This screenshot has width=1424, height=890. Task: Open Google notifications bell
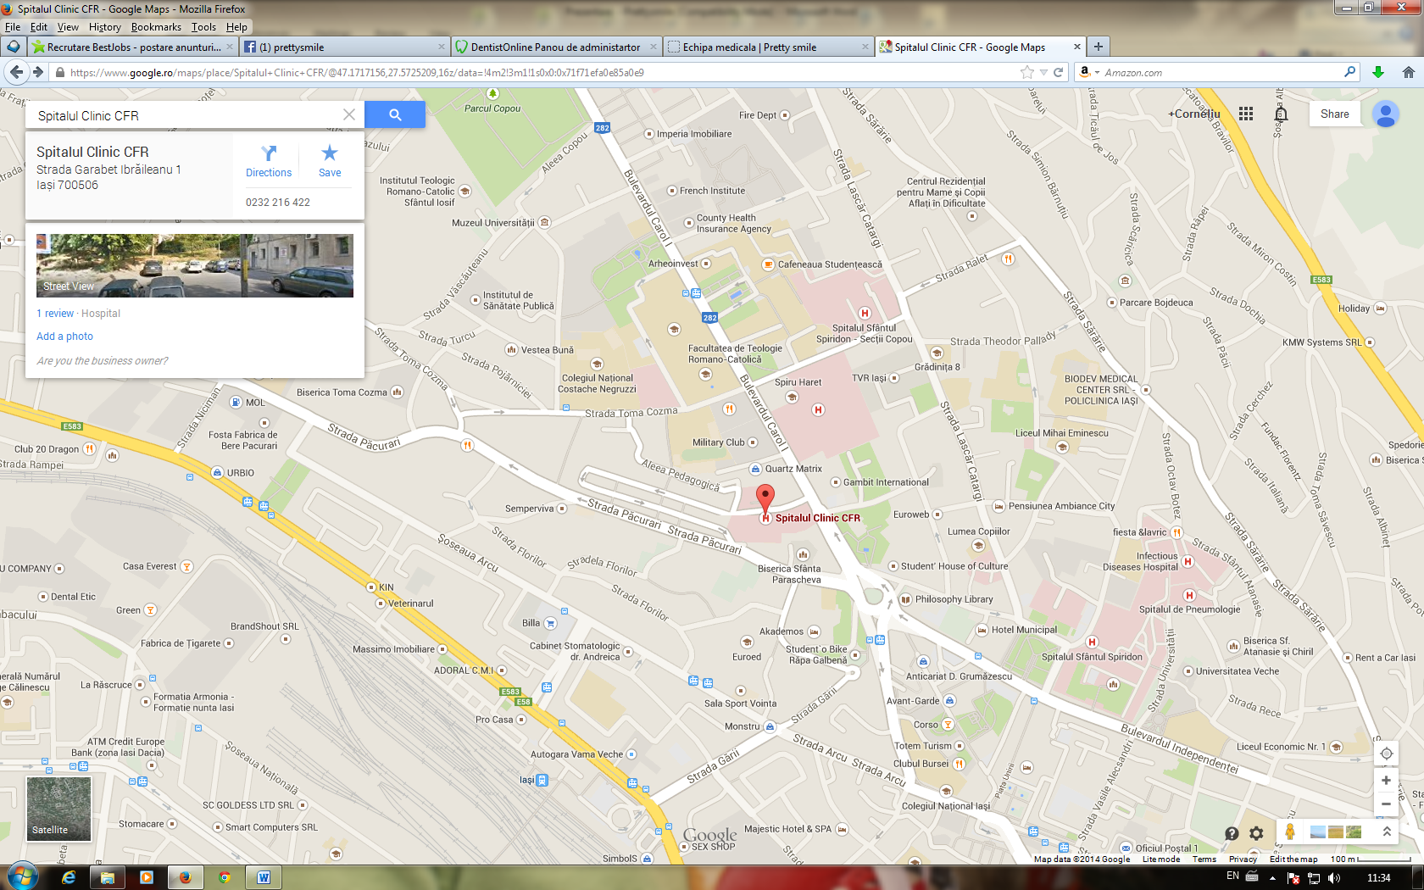coord(1281,114)
